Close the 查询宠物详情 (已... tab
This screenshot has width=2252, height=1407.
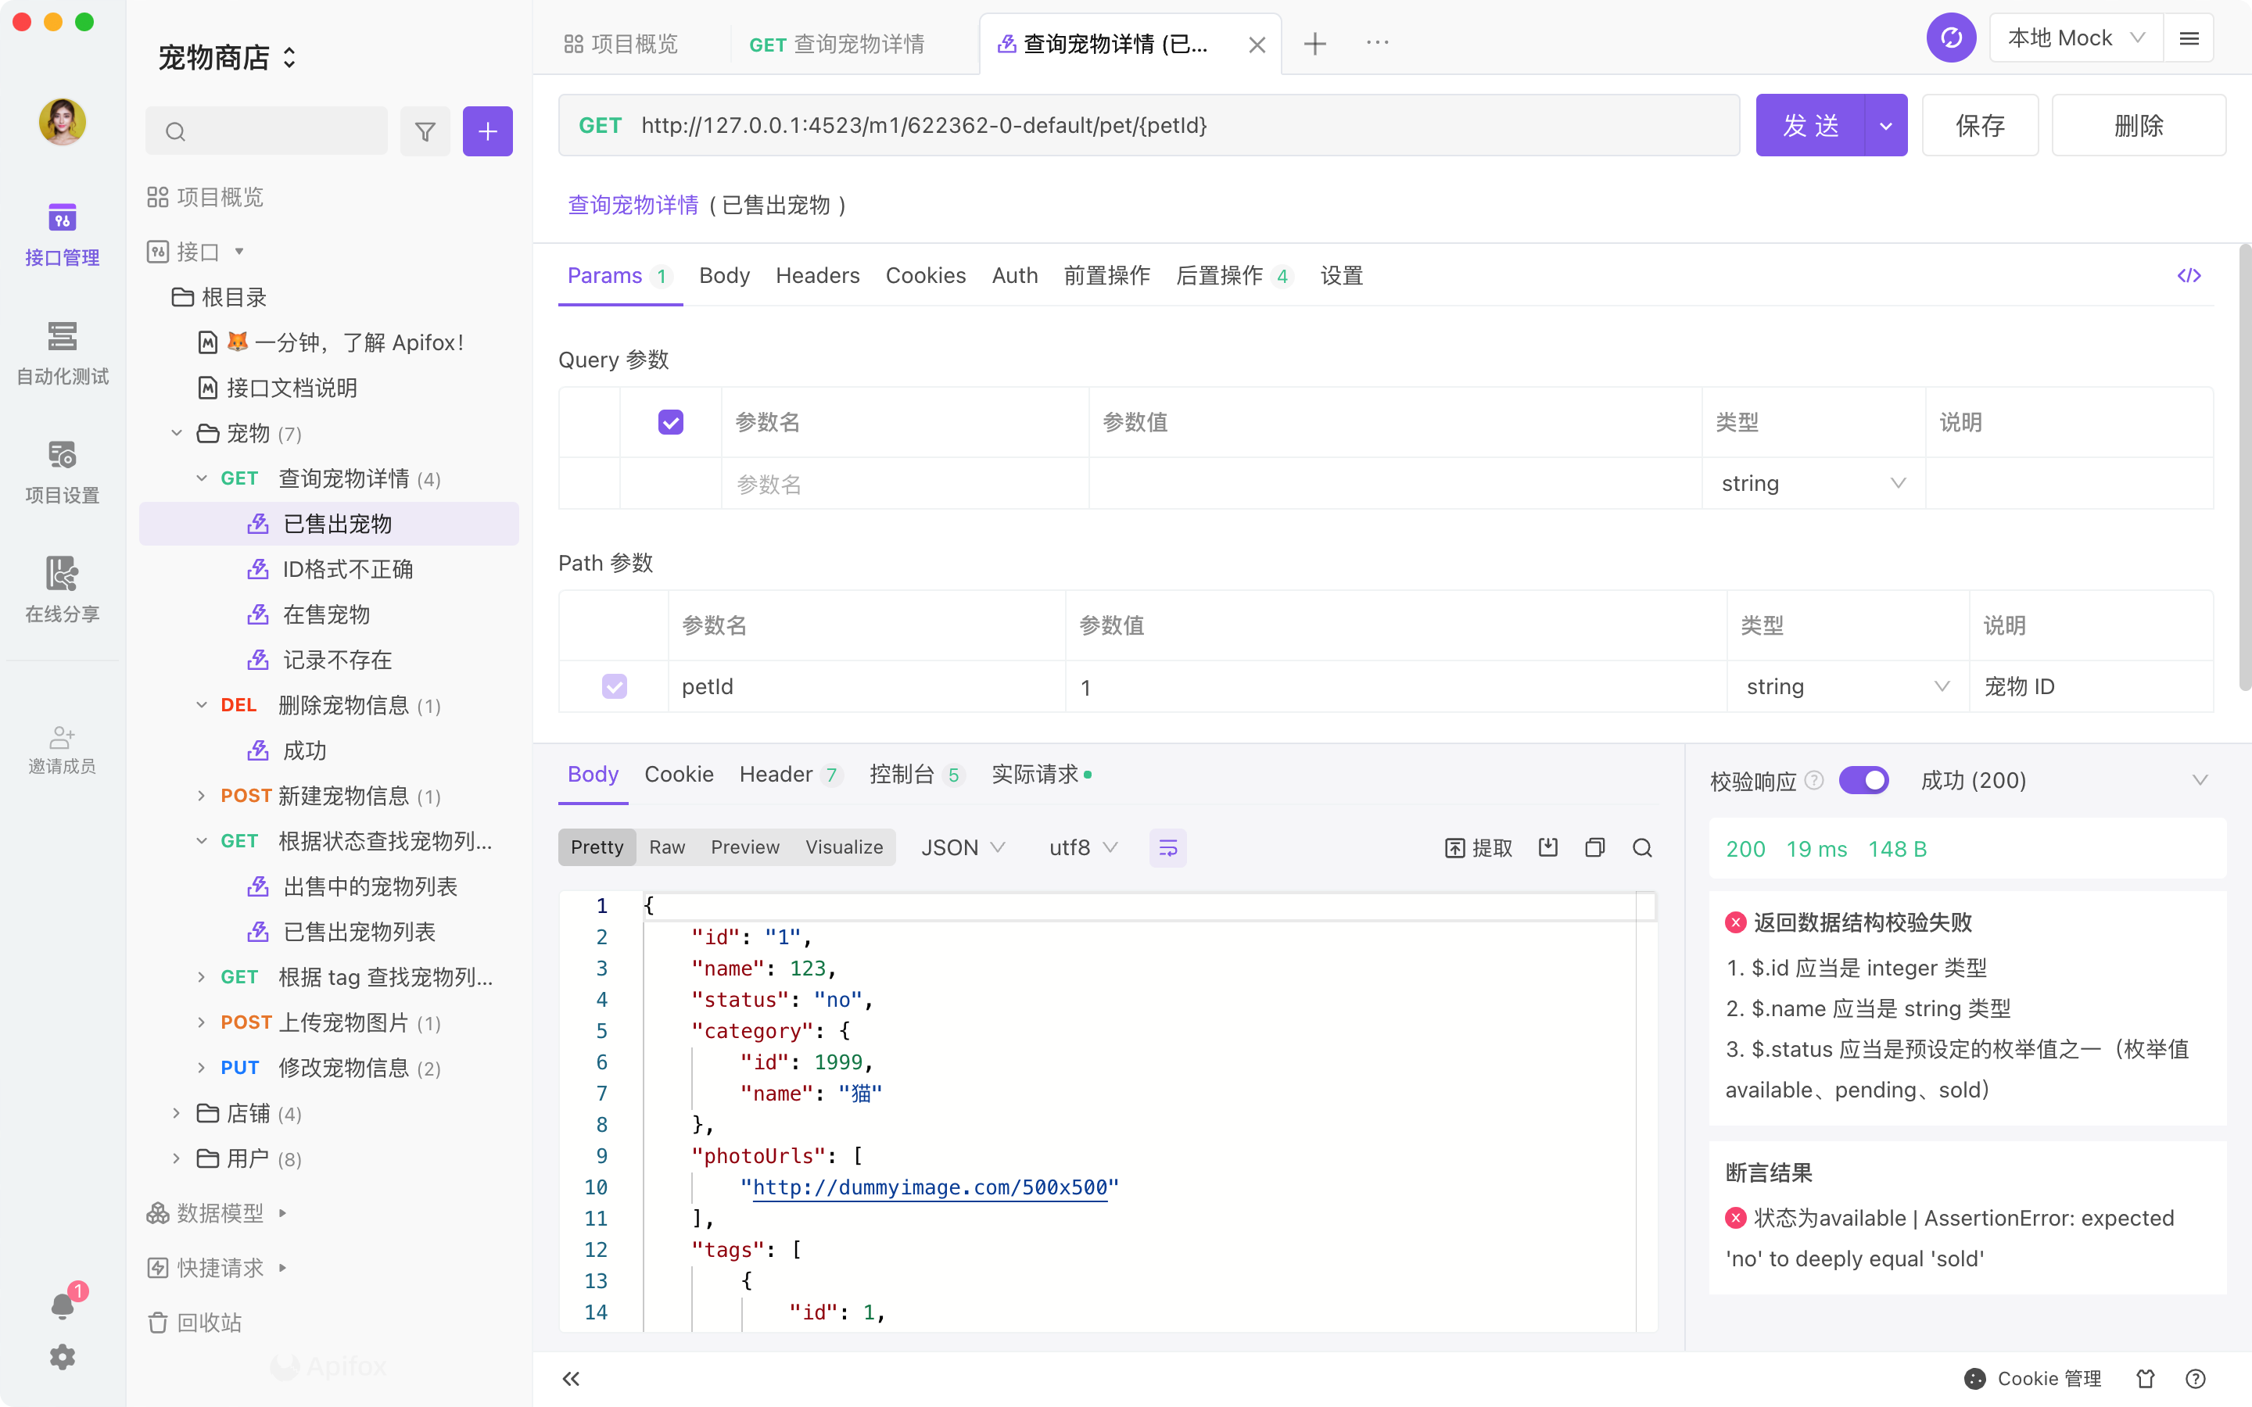coord(1257,44)
